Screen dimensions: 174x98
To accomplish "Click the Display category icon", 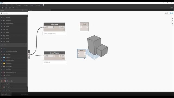I will (4, 17).
